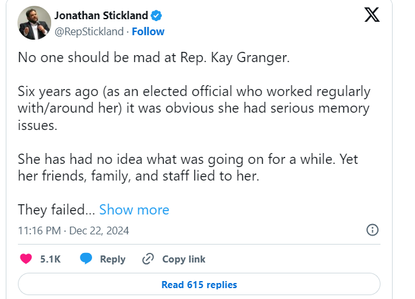Follow the RepStickland account
415x299 pixels.
tap(148, 31)
